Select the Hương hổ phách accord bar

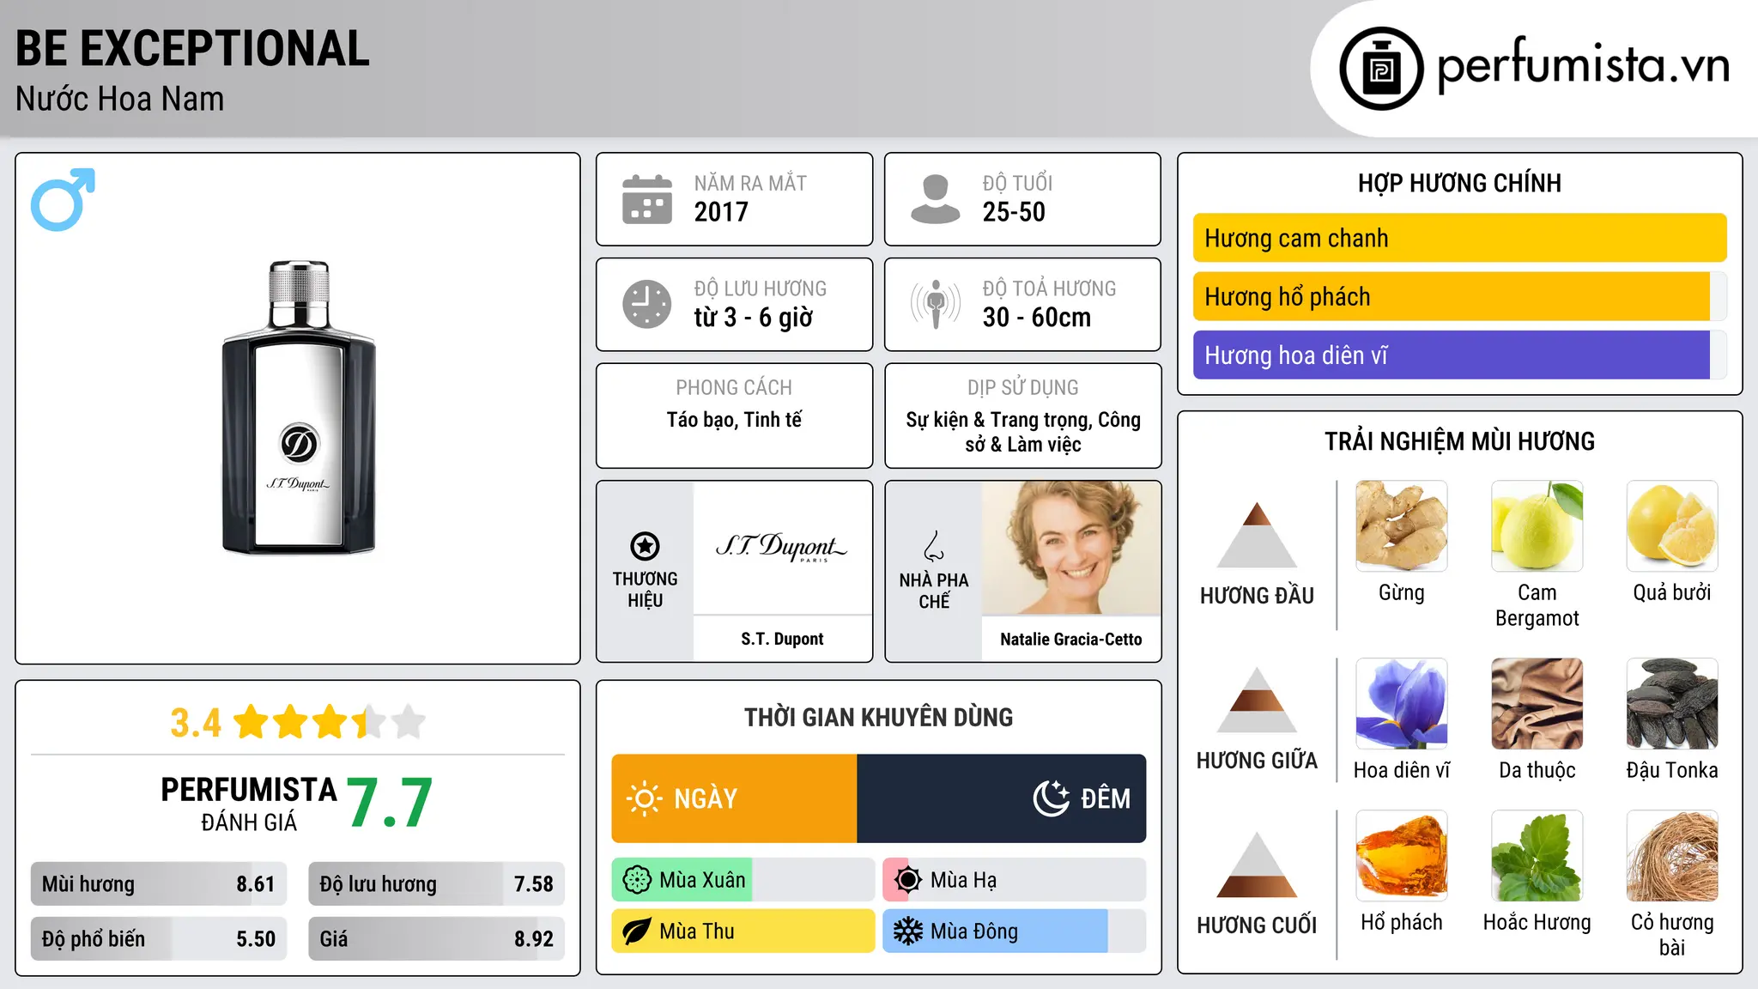(x=1459, y=296)
